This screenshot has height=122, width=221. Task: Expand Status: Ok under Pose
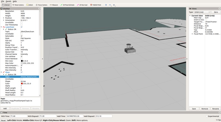click(4, 74)
